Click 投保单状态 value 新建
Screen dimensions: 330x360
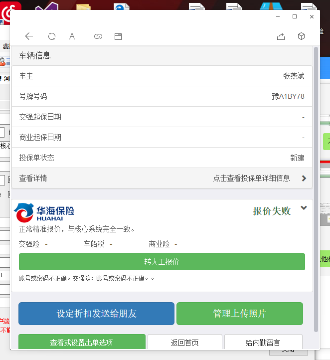point(298,158)
